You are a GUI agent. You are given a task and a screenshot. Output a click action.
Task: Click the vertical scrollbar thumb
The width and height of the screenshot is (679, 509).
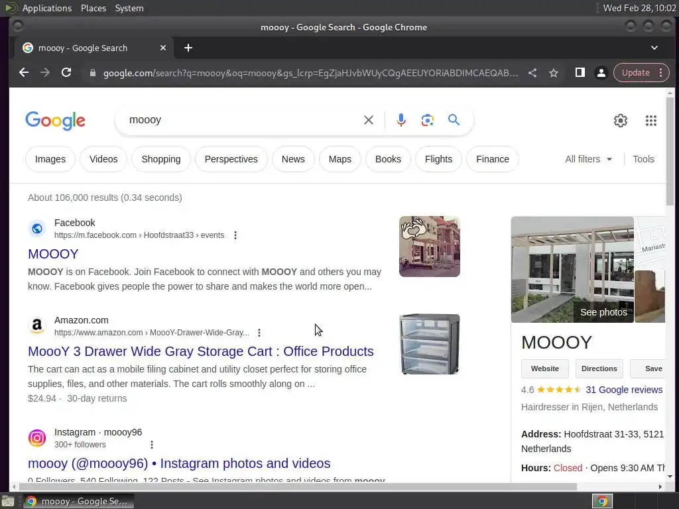click(x=670, y=152)
